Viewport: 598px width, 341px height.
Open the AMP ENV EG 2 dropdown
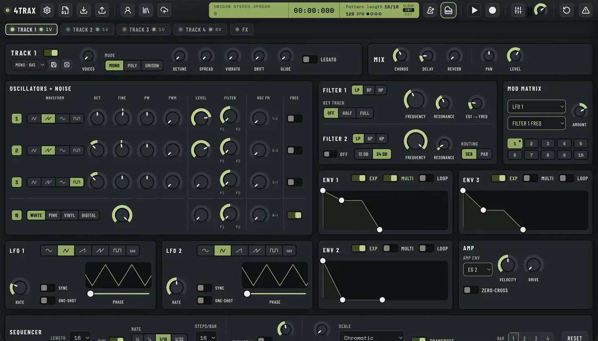[x=477, y=270]
